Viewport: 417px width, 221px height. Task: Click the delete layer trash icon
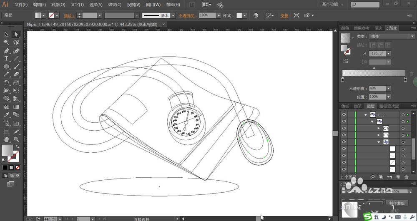(x=406, y=177)
